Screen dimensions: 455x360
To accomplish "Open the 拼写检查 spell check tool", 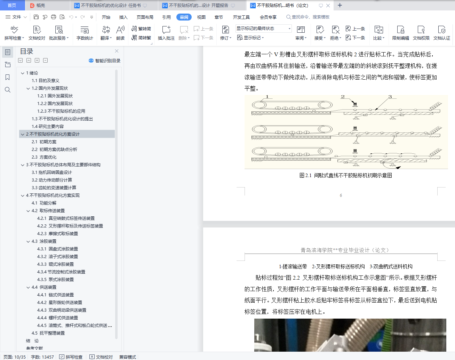I will [14, 33].
